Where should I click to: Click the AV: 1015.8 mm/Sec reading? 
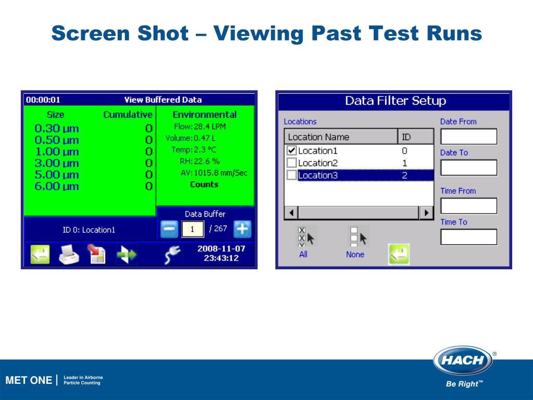click(214, 173)
